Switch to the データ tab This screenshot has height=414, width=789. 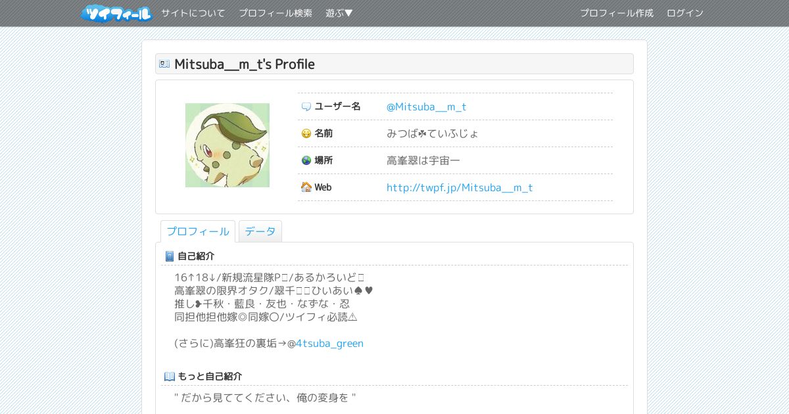(x=260, y=231)
